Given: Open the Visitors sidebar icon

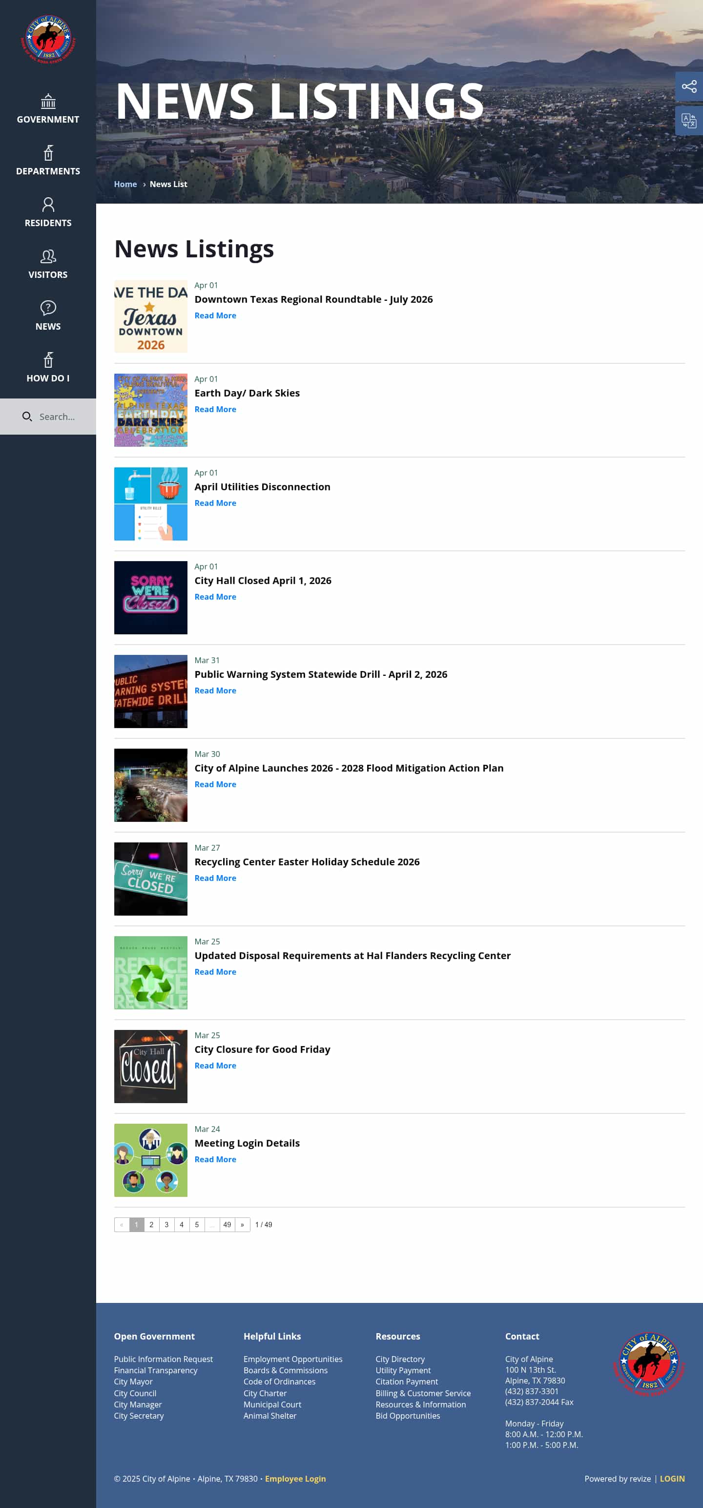Looking at the screenshot, I should point(48,256).
